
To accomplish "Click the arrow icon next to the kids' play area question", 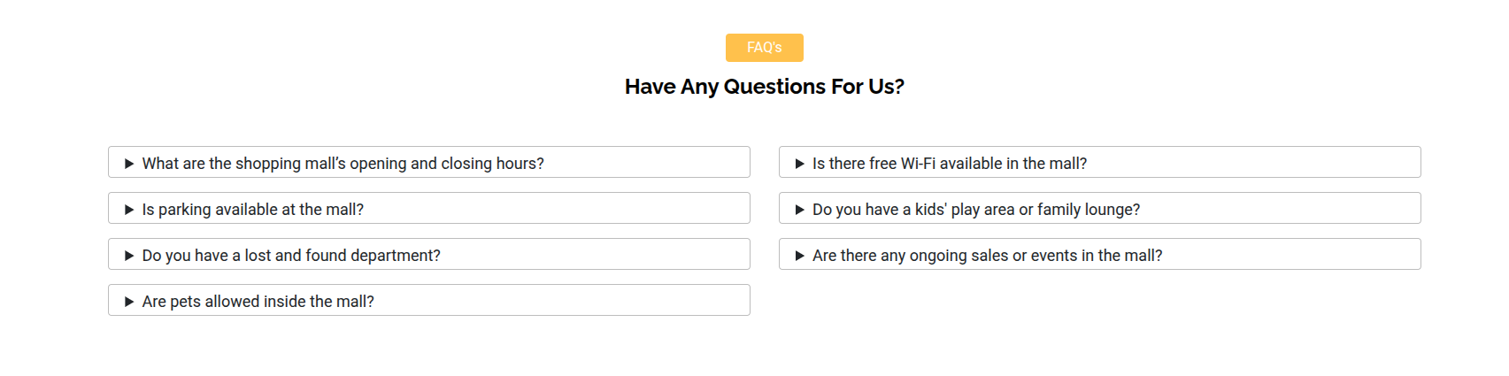I will click(x=800, y=210).
